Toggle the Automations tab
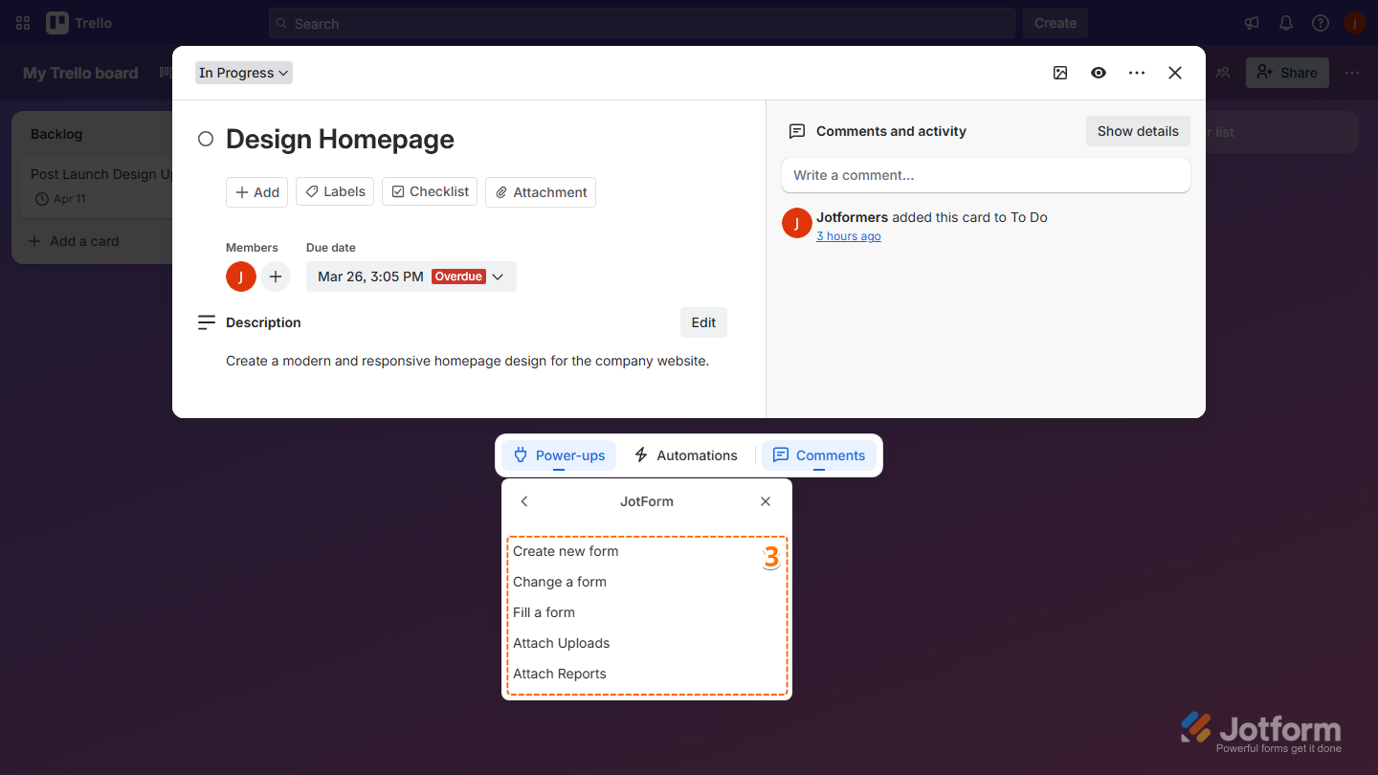The width and height of the screenshot is (1378, 775). point(685,455)
